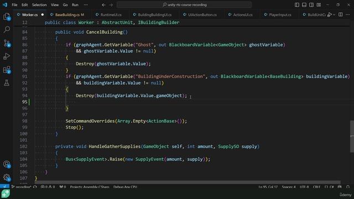
Task: Change file encoding via UTF-8
Action: click(304, 187)
